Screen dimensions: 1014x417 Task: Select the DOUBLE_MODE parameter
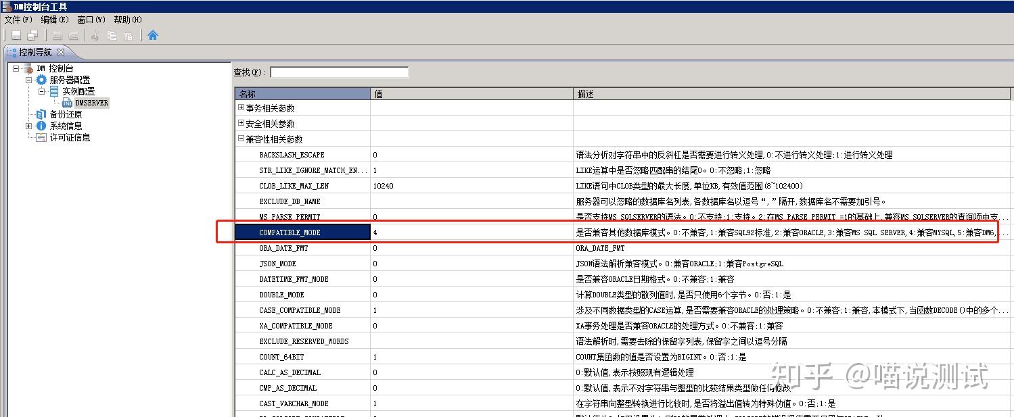tap(281, 295)
